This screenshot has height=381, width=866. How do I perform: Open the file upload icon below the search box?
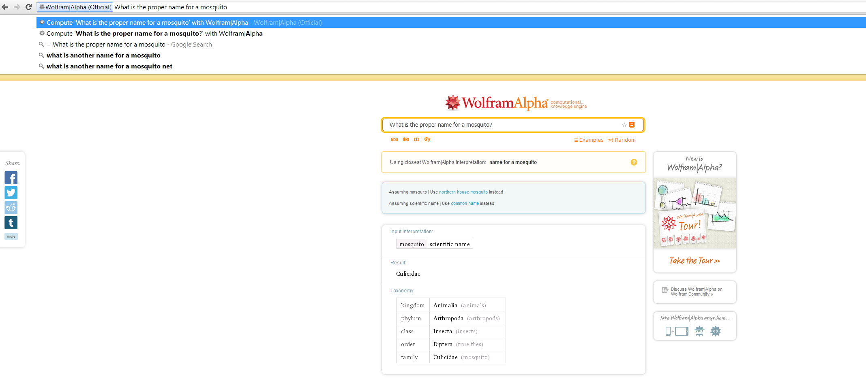(x=427, y=139)
